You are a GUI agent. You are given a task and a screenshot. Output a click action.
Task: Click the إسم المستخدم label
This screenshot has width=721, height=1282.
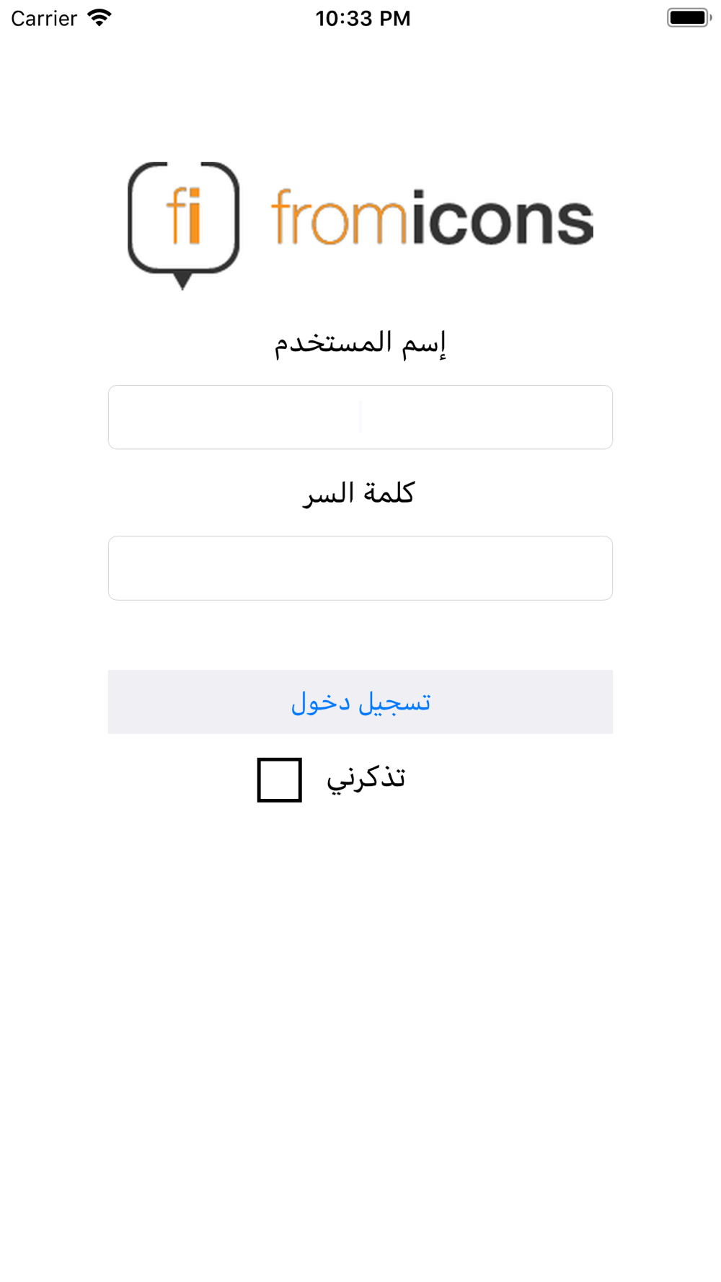[360, 342]
